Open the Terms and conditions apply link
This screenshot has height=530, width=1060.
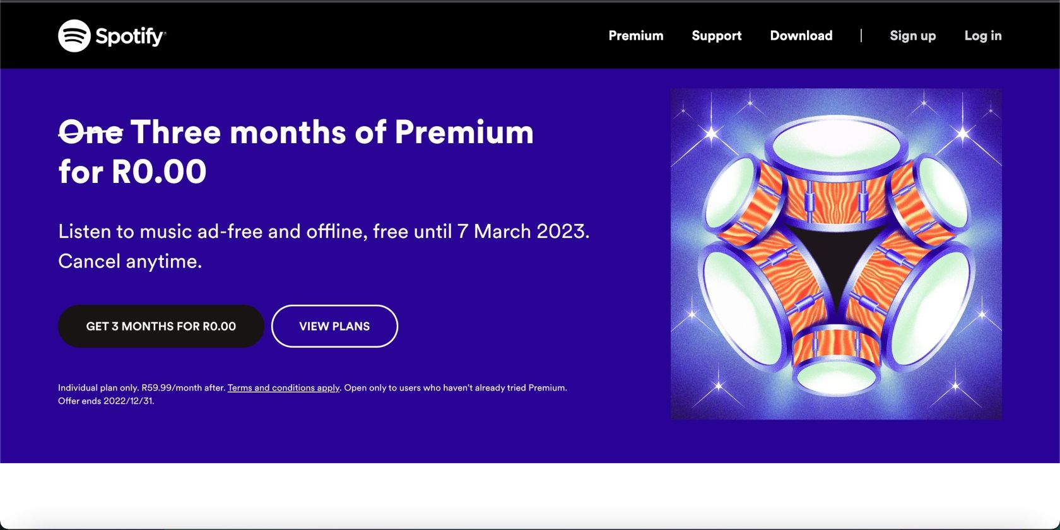(283, 388)
